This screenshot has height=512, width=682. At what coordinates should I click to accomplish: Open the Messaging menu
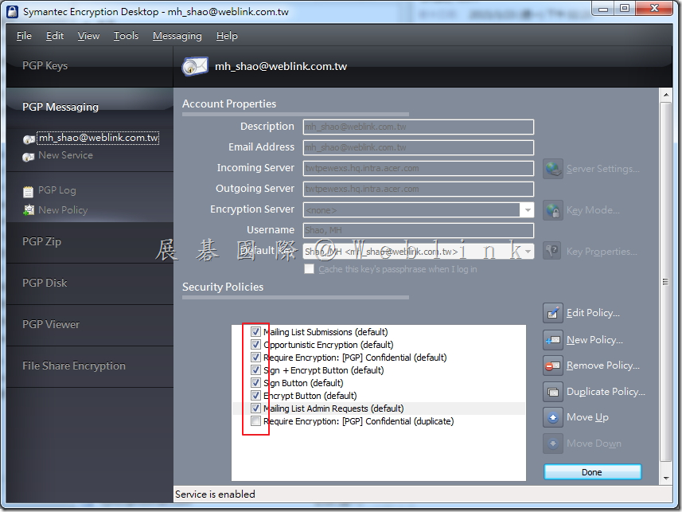coord(177,36)
